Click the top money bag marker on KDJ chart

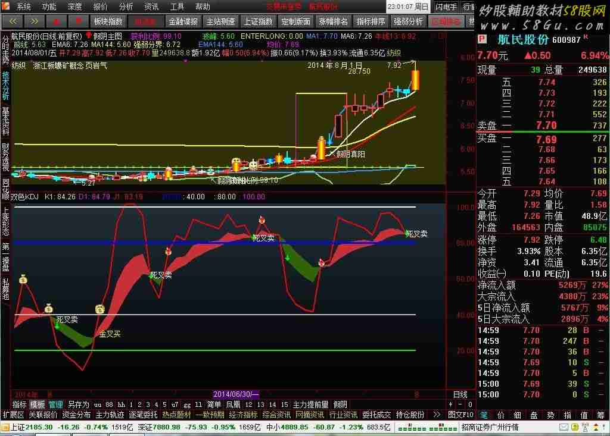pyautogui.click(x=23, y=279)
